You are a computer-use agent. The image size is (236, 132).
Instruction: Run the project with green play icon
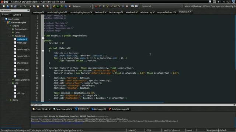pos(58,6)
